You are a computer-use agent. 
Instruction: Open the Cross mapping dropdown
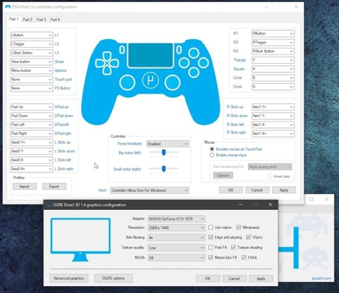click(x=273, y=87)
